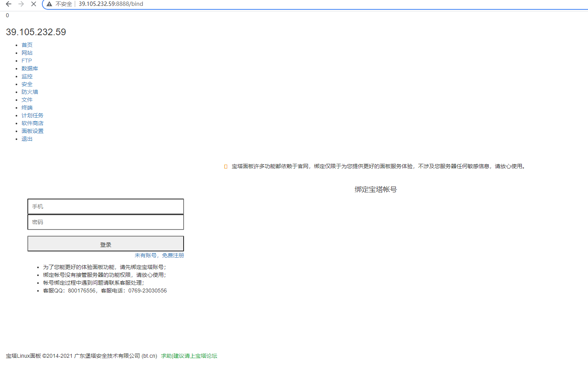588x373 pixels.
Task: Go to the 文件 page
Action: (27, 100)
